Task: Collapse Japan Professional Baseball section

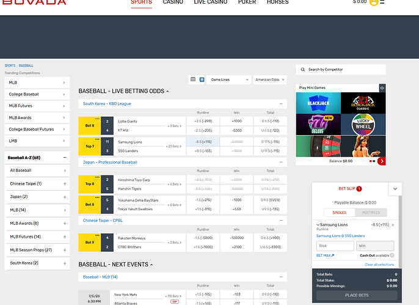Action: coord(281,162)
